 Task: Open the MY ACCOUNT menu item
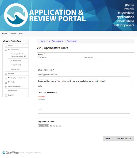pos(17,34)
